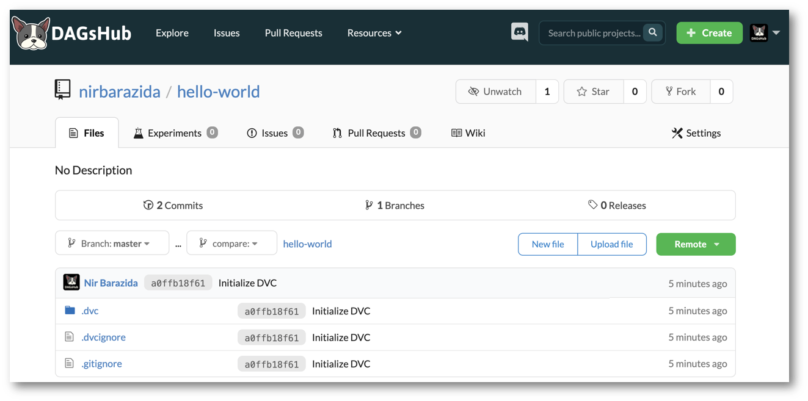Open the compare dropdown
808x401 pixels.
point(231,244)
